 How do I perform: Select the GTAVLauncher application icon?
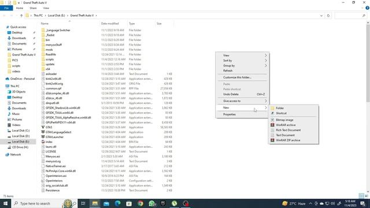(43, 137)
